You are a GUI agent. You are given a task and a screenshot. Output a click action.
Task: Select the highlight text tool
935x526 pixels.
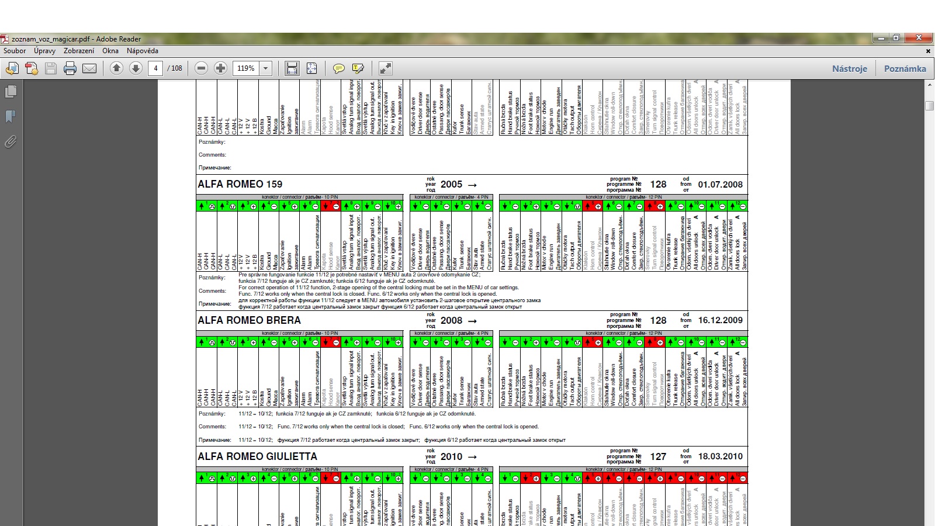[358, 68]
